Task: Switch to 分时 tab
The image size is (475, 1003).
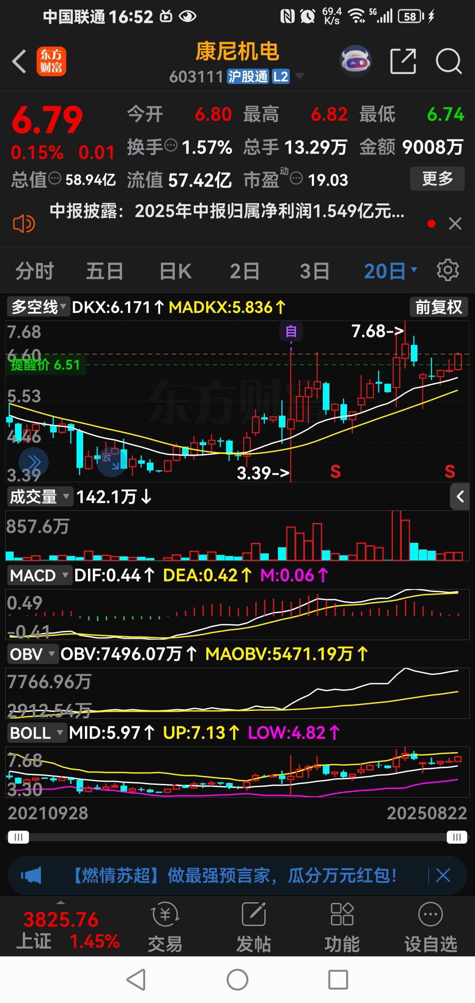Action: click(x=35, y=271)
